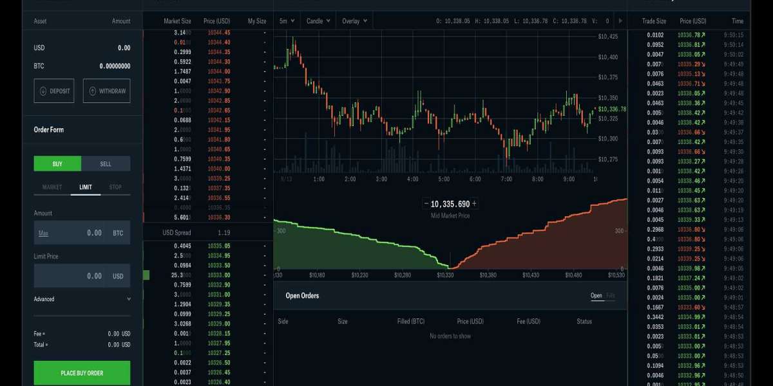
Task: Switch order side to SELL
Action: click(x=106, y=164)
